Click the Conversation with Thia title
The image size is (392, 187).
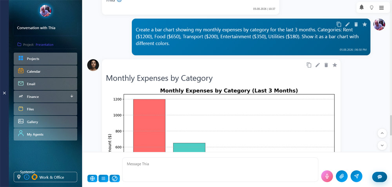tap(36, 28)
